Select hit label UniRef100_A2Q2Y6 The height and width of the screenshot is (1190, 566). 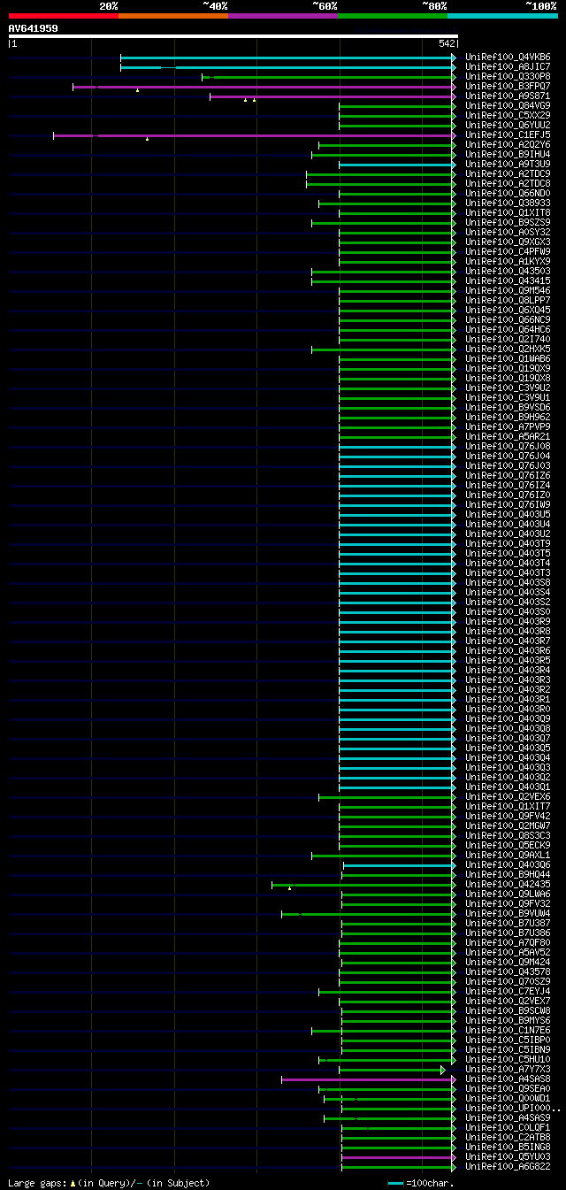click(508, 145)
